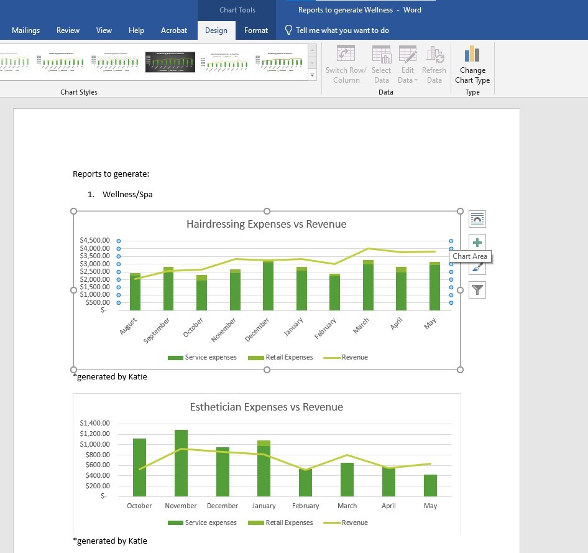588x553 pixels.
Task: Switch to the Mailings tab
Action: (26, 30)
